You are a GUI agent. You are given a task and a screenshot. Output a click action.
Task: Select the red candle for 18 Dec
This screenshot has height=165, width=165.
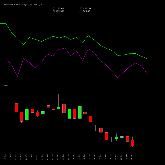(106, 136)
